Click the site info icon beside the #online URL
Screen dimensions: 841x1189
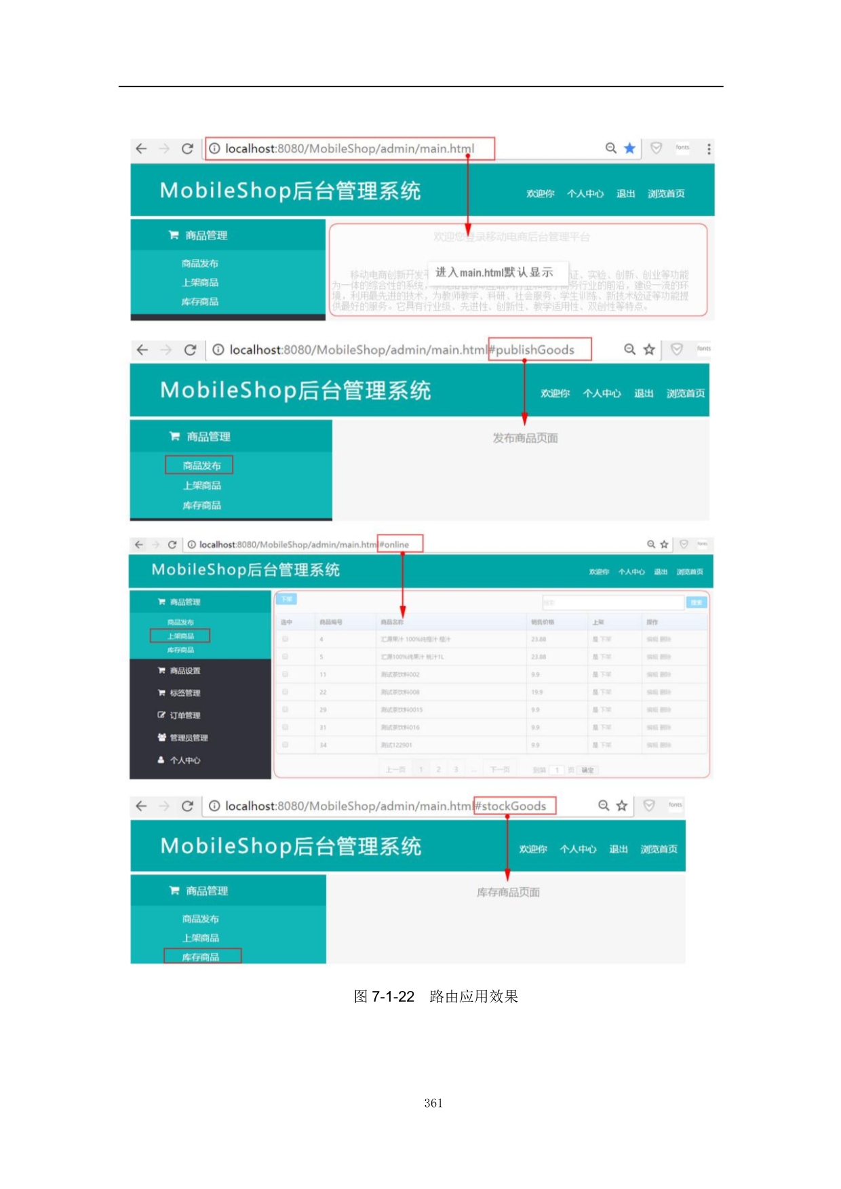click(192, 545)
